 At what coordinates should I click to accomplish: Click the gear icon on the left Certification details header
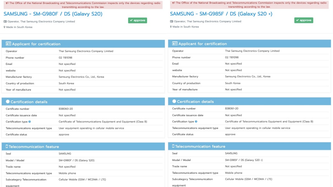tap(7, 101)
